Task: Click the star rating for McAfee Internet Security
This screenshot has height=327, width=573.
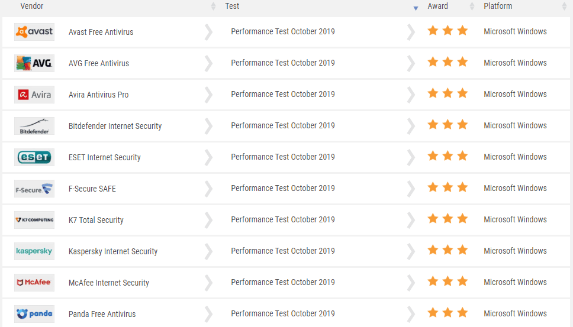Action: pyautogui.click(x=448, y=281)
